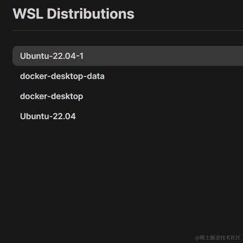243x243 pixels.
Task: Select the Ubuntu-22.04-1 distribution
Action: [128, 56]
